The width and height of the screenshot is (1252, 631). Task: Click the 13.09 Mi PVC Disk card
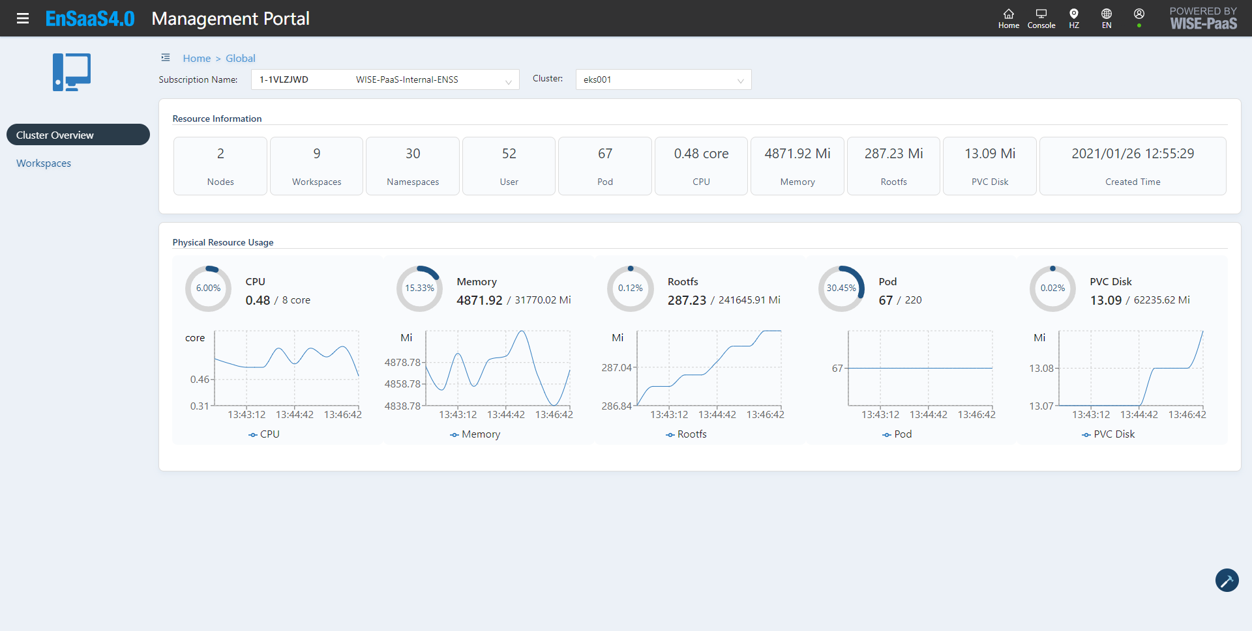[x=990, y=166]
